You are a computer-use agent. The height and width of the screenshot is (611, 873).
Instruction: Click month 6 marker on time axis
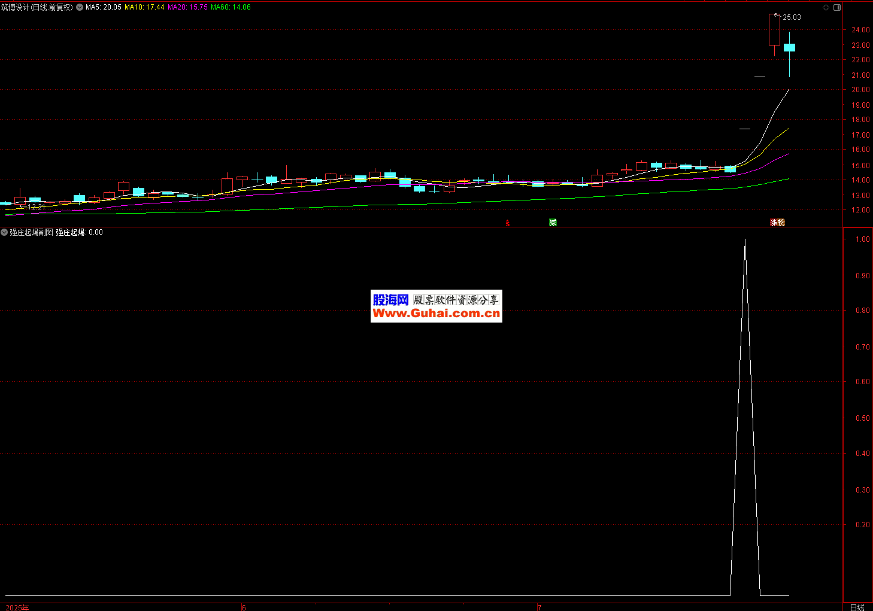[x=244, y=607]
